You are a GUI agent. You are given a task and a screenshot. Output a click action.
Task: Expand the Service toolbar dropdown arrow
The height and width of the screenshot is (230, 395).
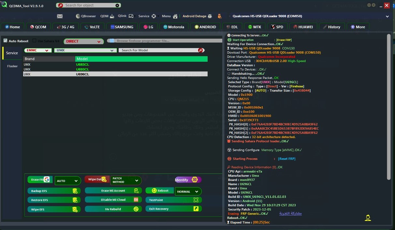pyautogui.click(x=158, y=16)
